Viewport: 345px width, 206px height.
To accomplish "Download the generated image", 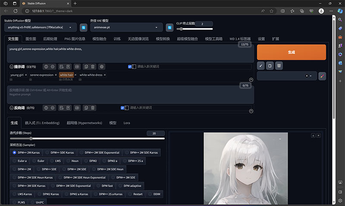I will [313, 135].
